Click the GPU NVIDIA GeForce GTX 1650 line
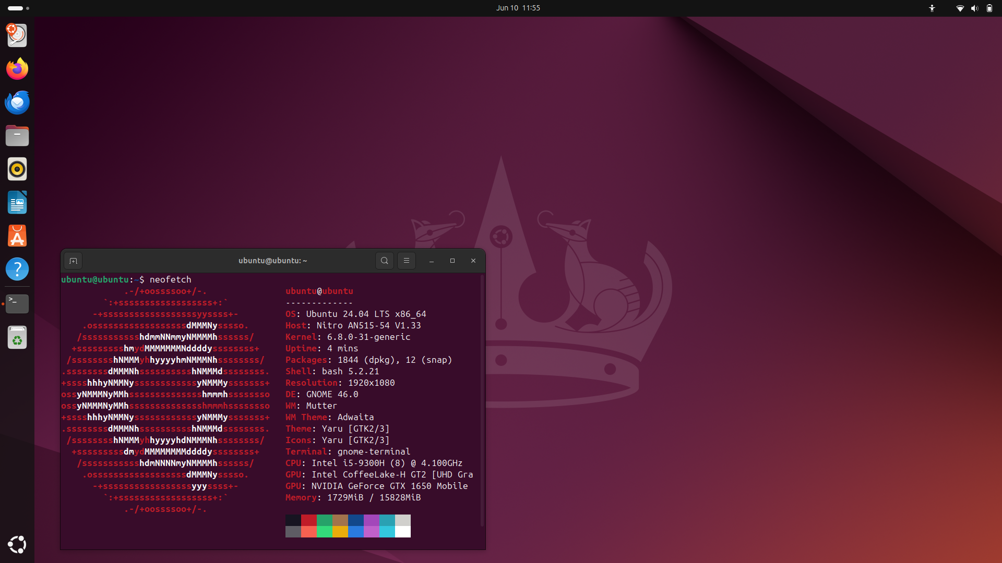Image resolution: width=1002 pixels, height=563 pixels. (377, 486)
